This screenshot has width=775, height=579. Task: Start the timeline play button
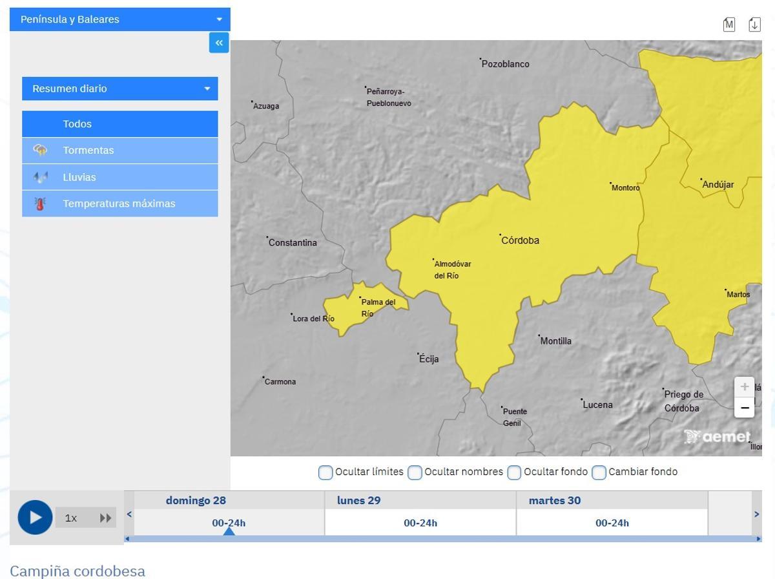click(x=35, y=518)
